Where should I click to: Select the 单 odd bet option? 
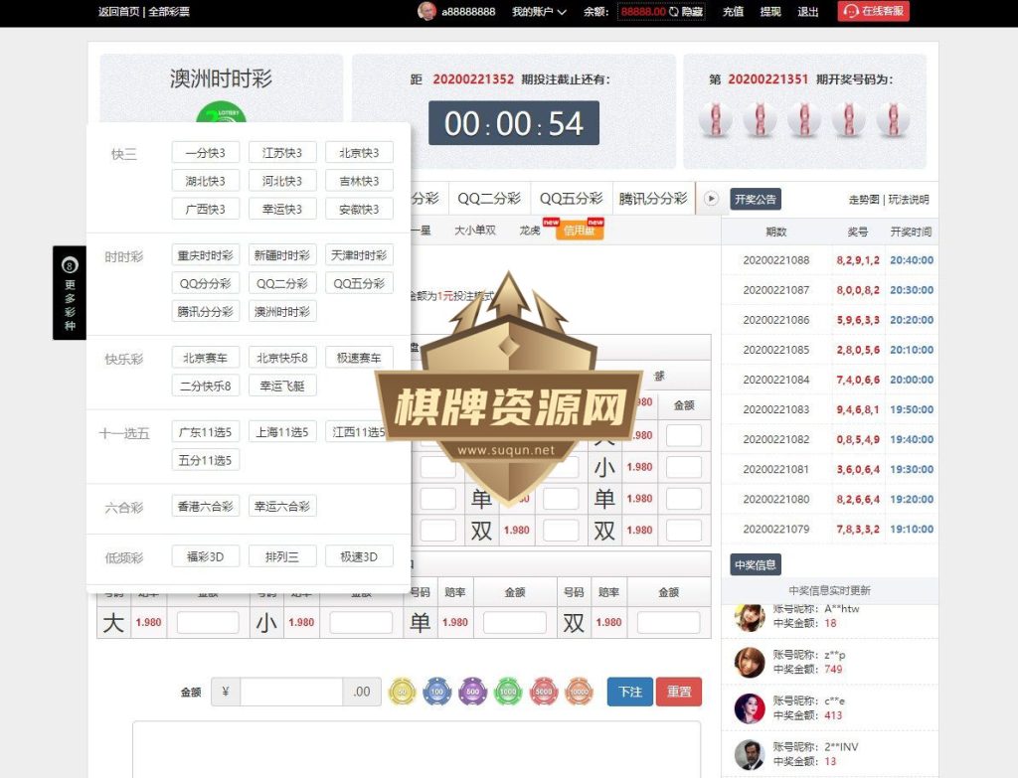click(x=421, y=621)
